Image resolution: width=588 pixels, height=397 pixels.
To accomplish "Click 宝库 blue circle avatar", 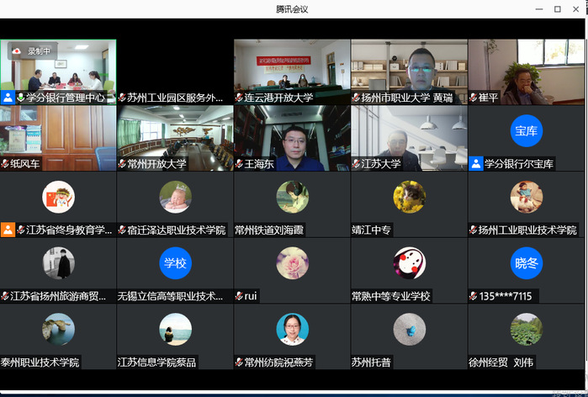I will click(x=527, y=130).
